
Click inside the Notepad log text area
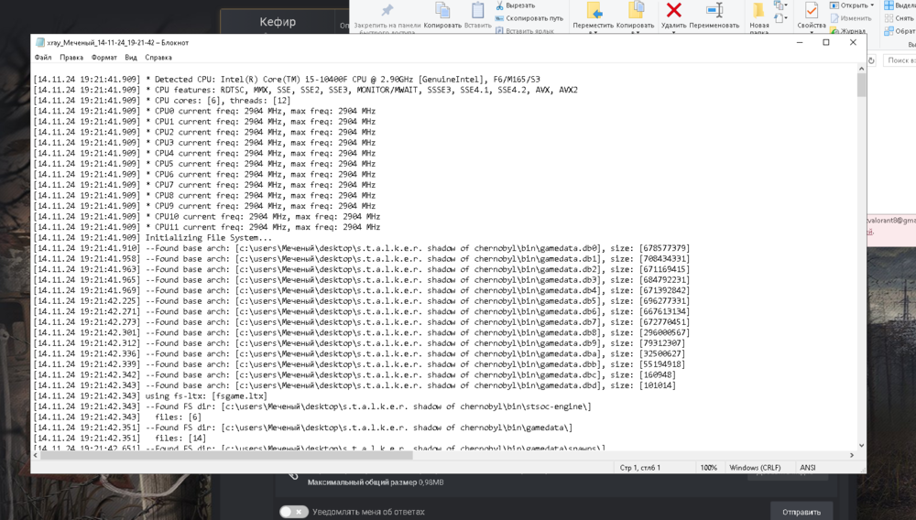point(458,275)
